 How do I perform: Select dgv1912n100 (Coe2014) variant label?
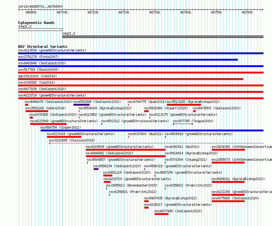[38, 76]
